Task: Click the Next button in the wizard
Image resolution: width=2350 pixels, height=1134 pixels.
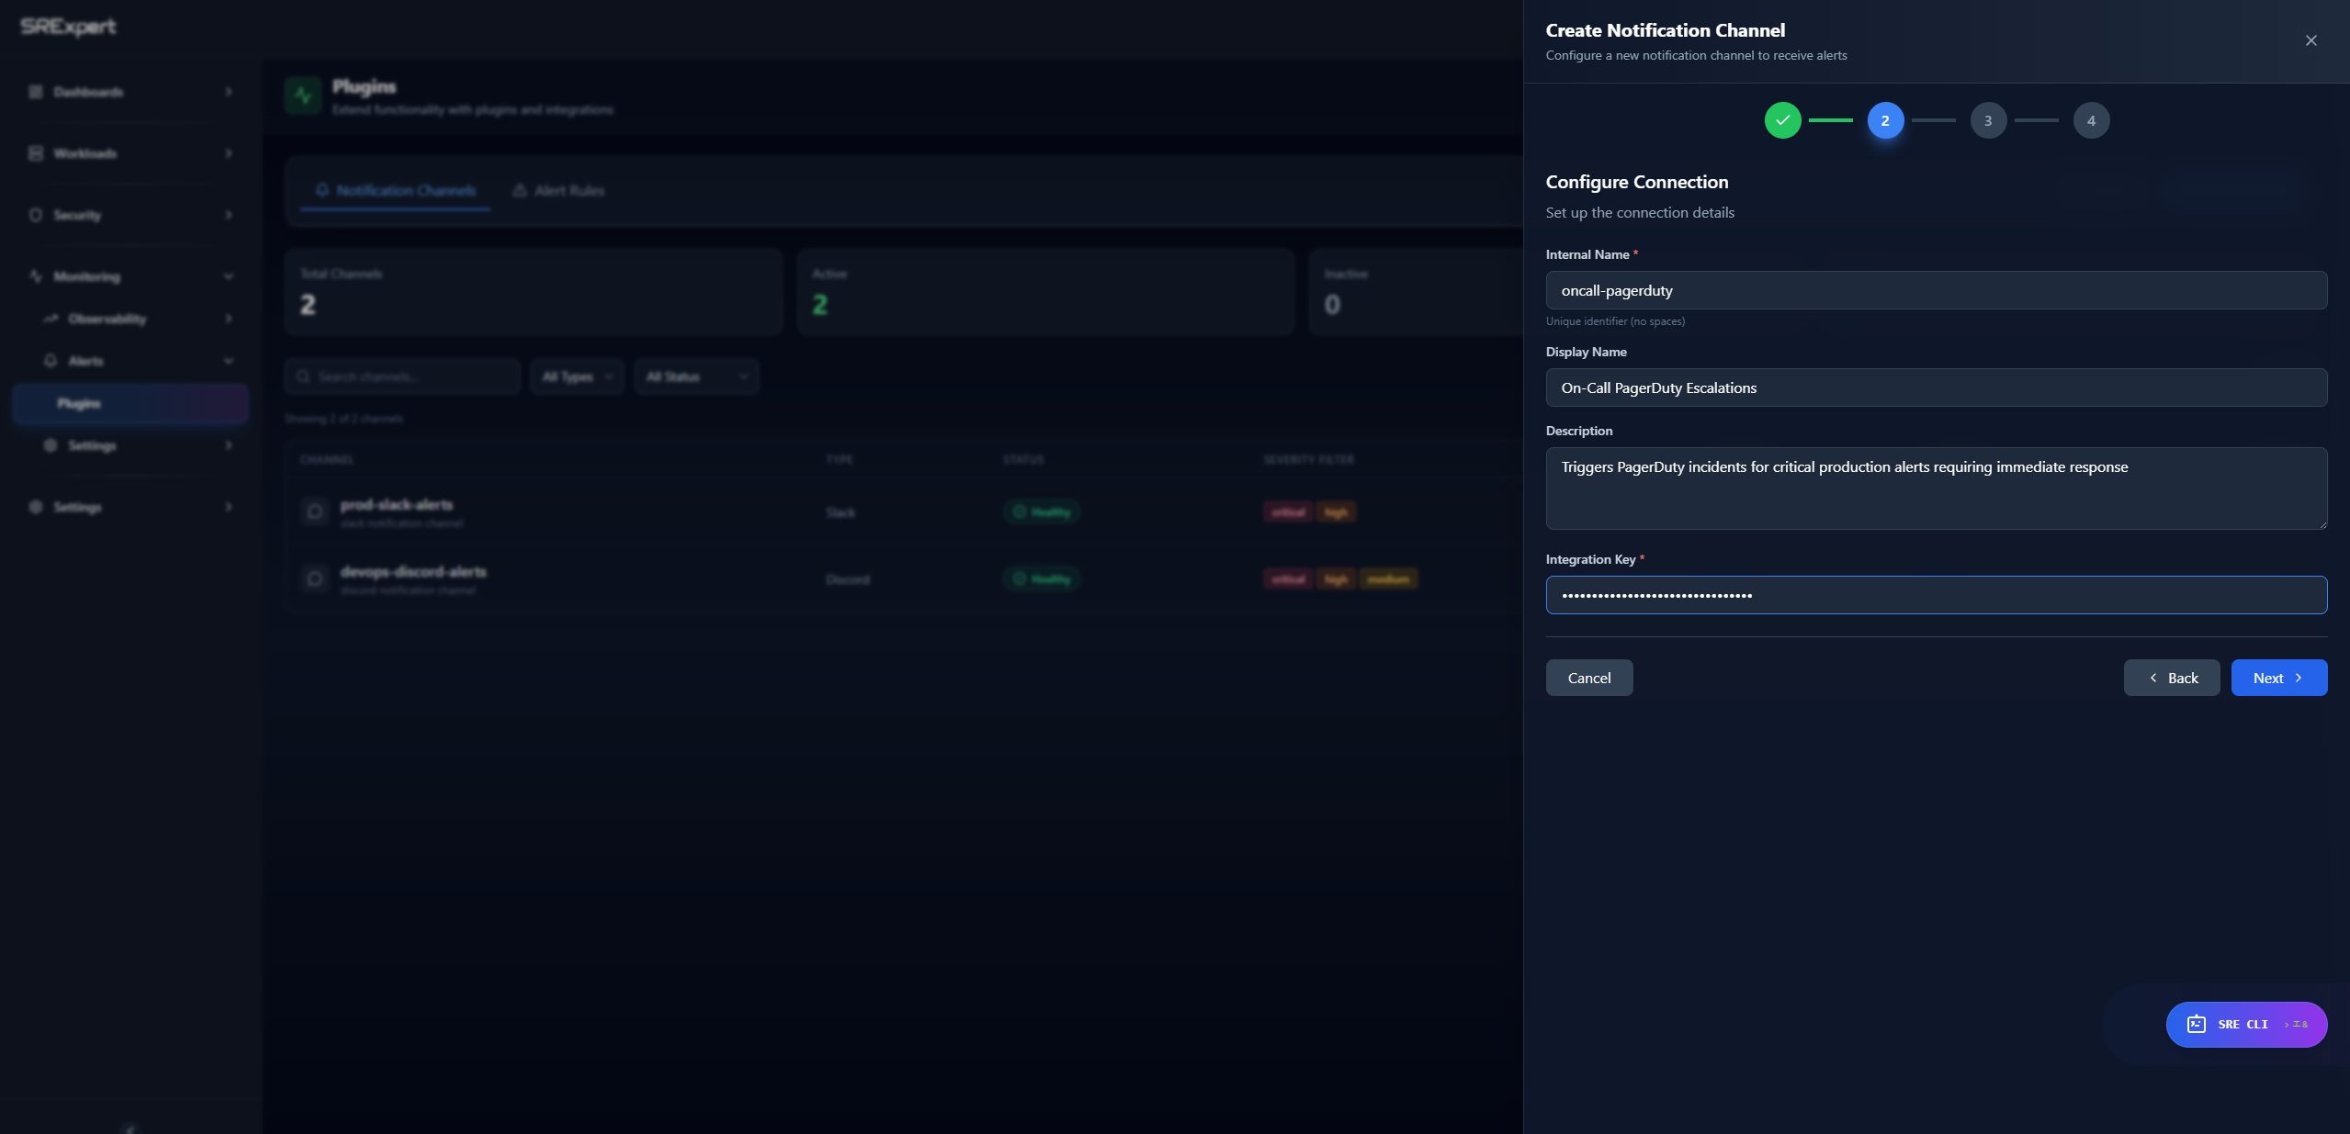Action: 2278,678
